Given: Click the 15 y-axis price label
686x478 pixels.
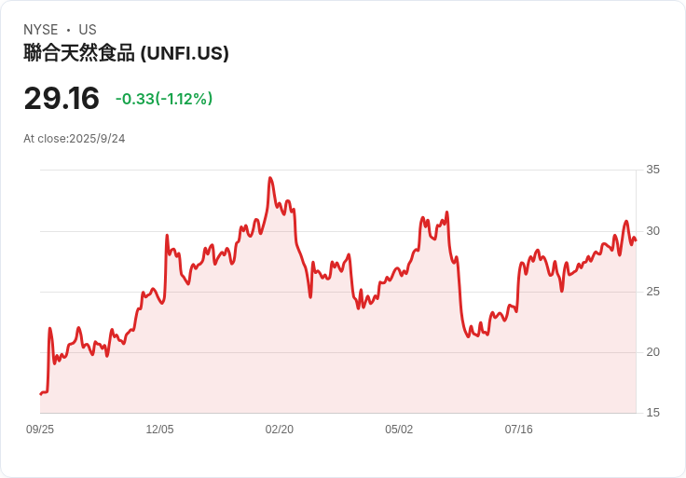Looking at the screenshot, I should click(x=652, y=413).
